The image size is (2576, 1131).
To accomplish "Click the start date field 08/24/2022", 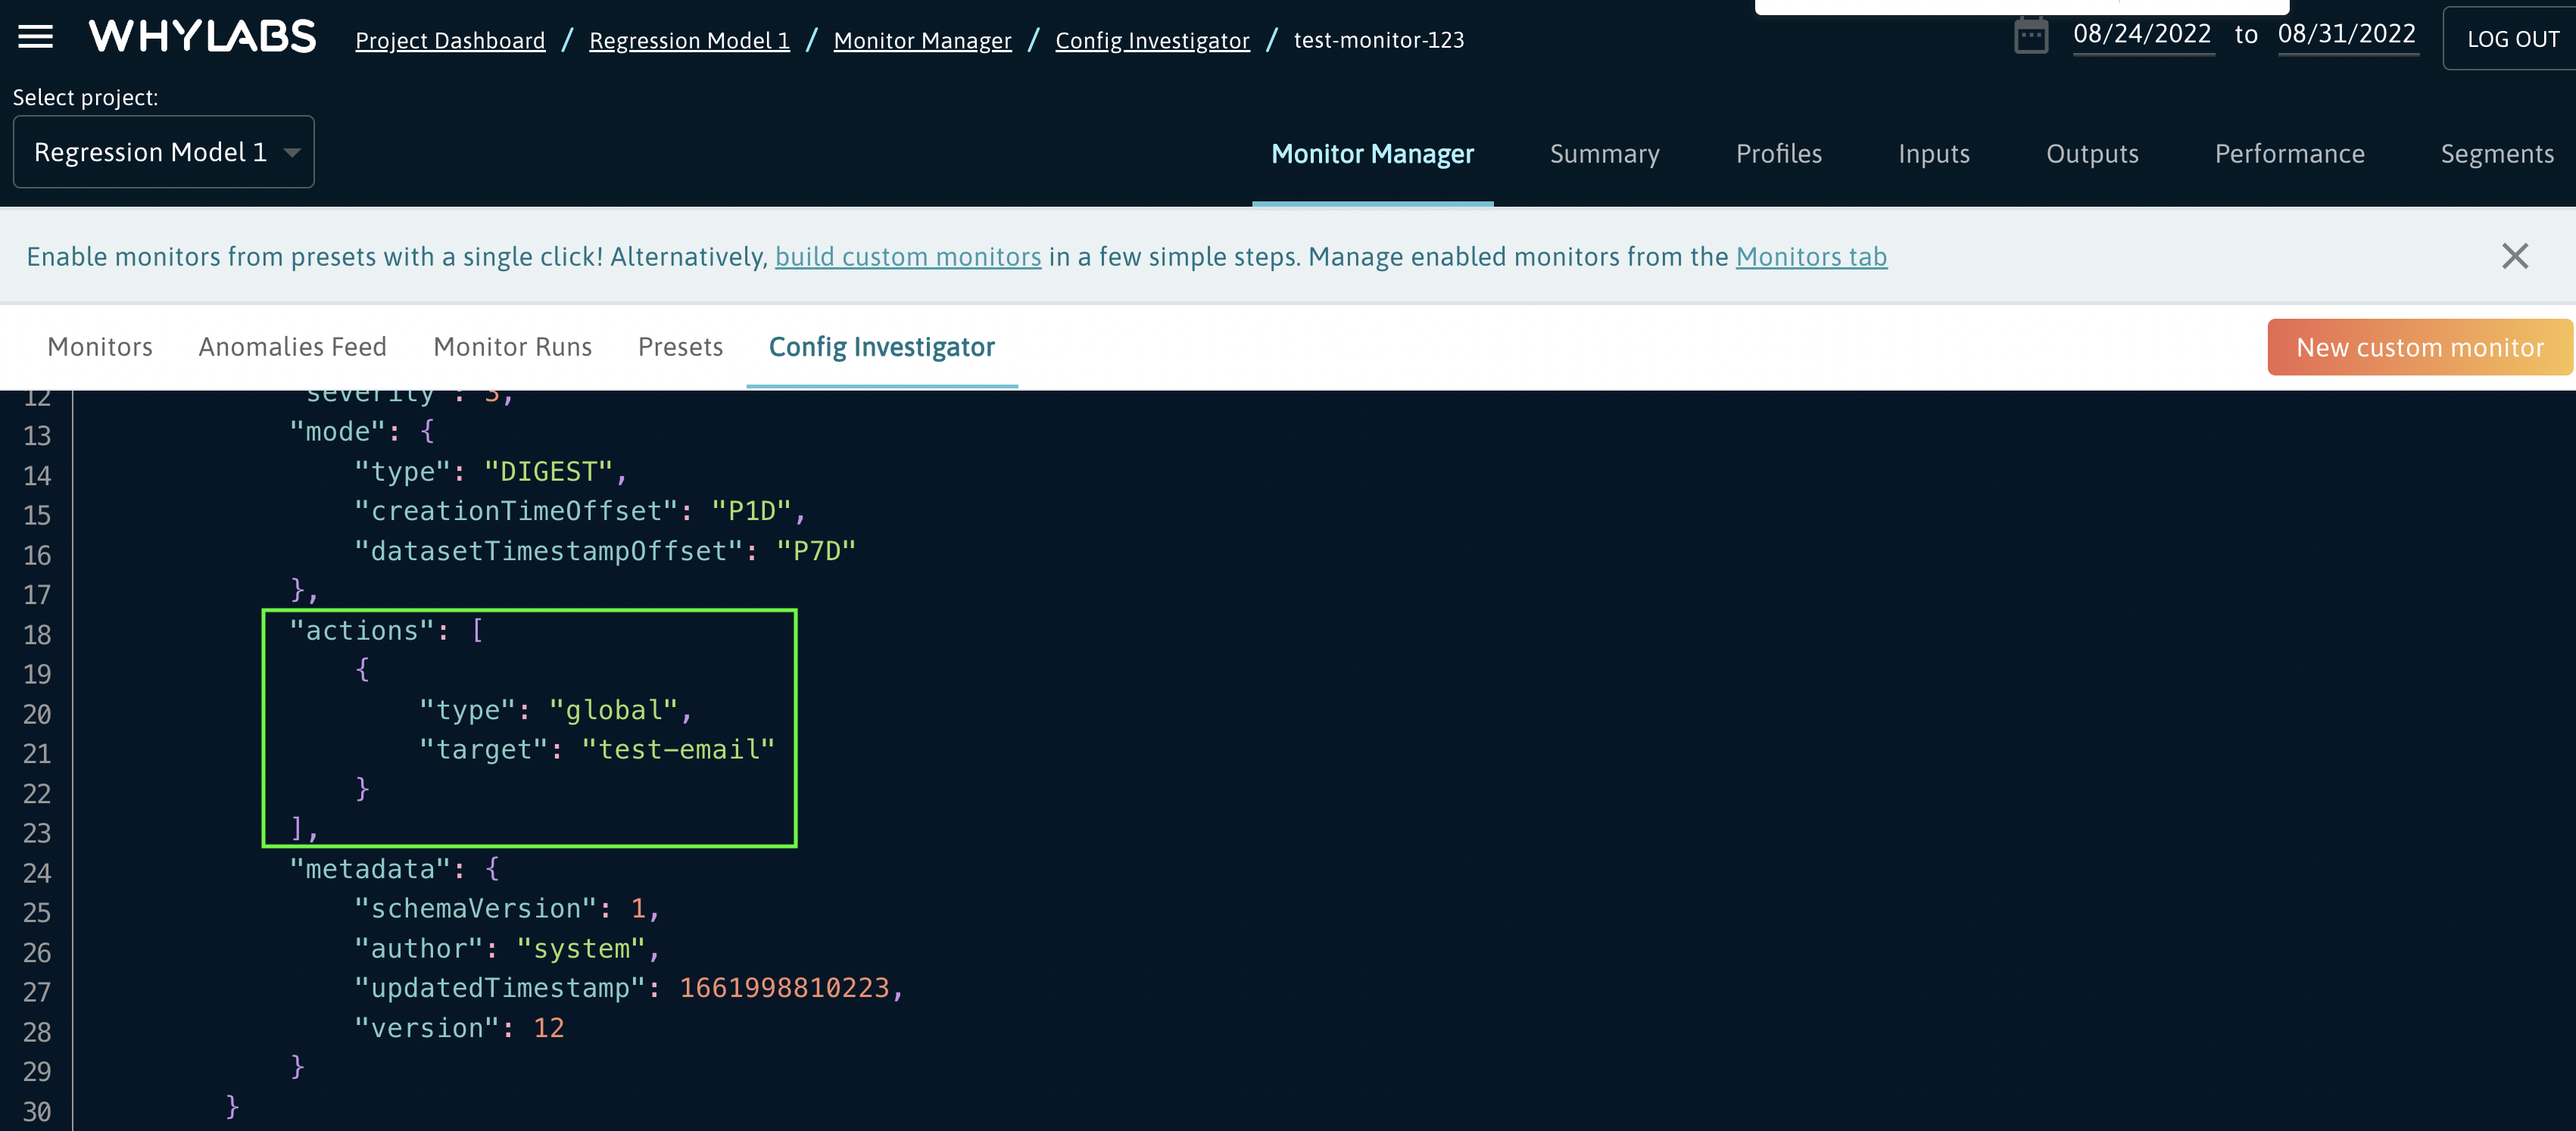I will coord(2143,33).
